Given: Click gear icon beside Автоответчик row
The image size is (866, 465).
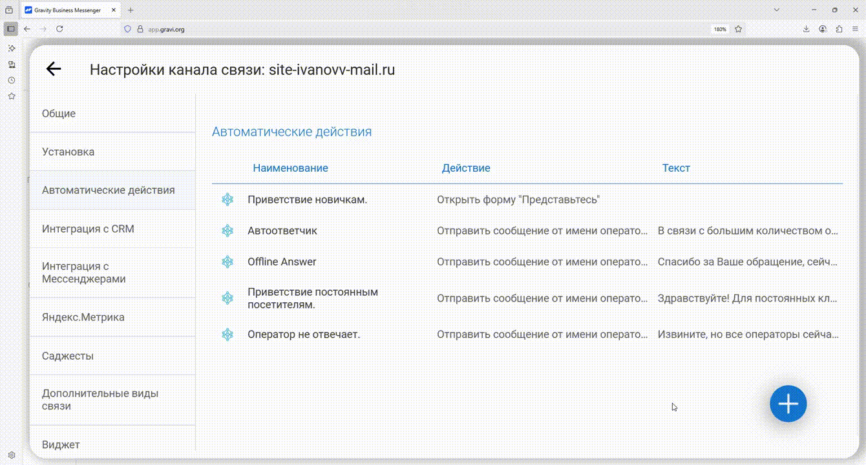Looking at the screenshot, I should click(227, 231).
